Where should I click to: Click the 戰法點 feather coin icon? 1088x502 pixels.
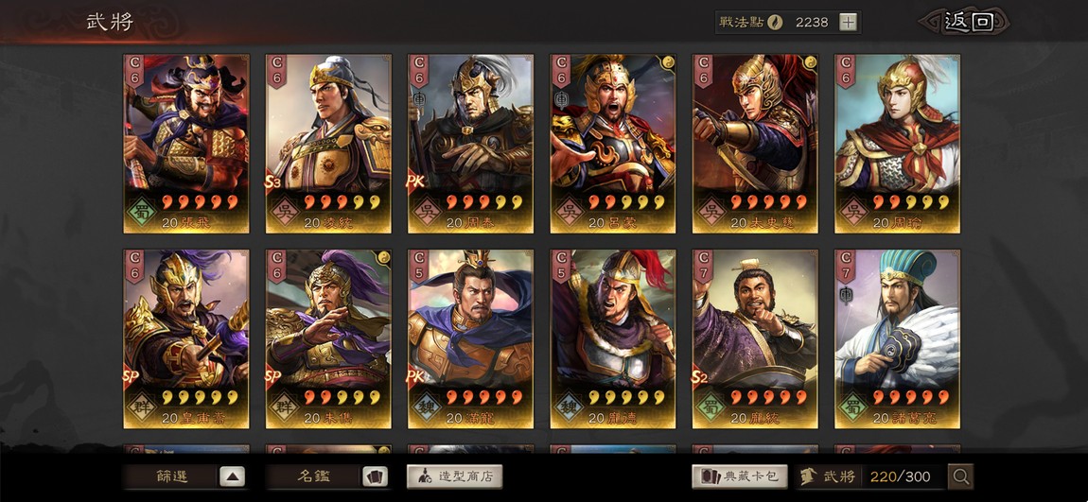tap(775, 22)
